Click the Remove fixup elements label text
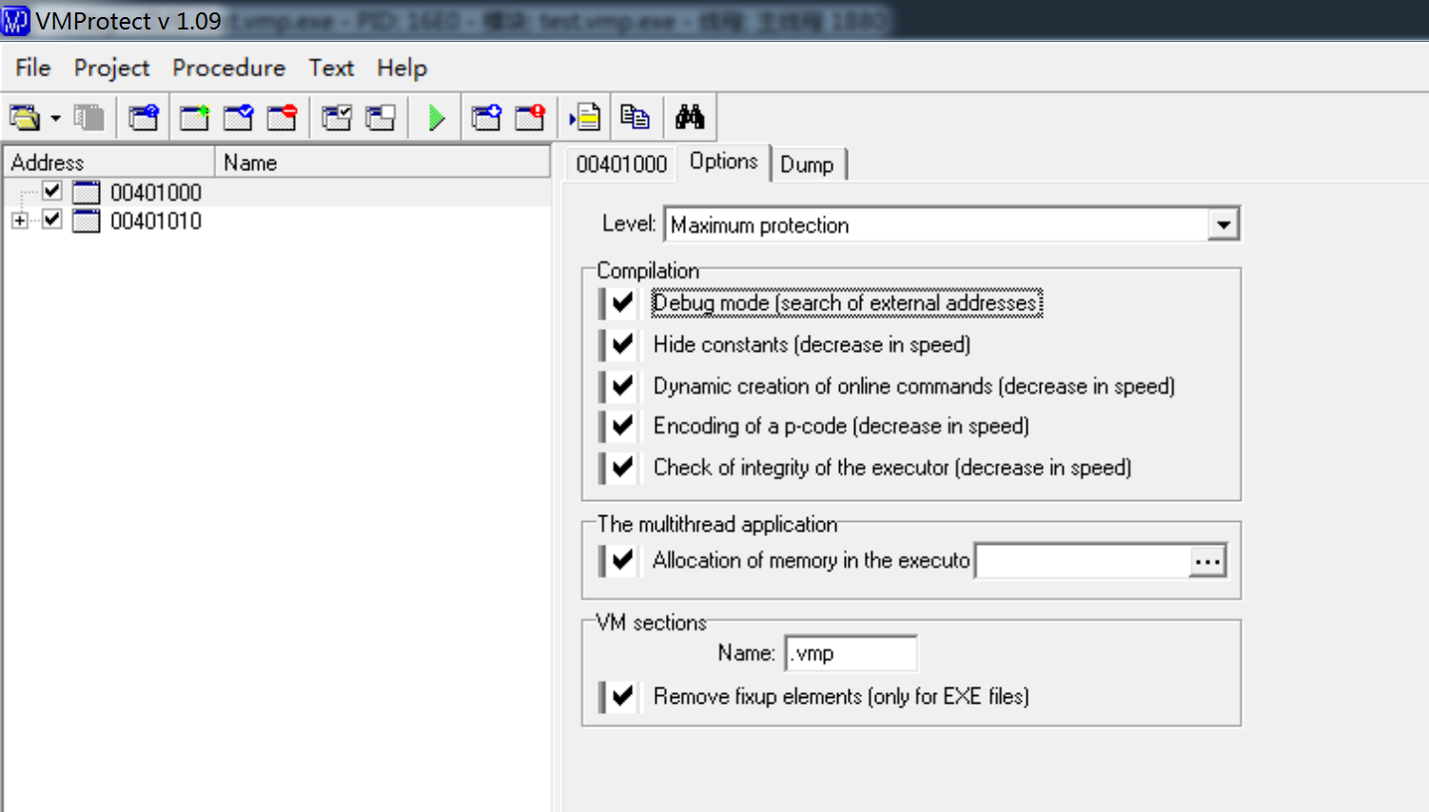1429x812 pixels. (841, 697)
